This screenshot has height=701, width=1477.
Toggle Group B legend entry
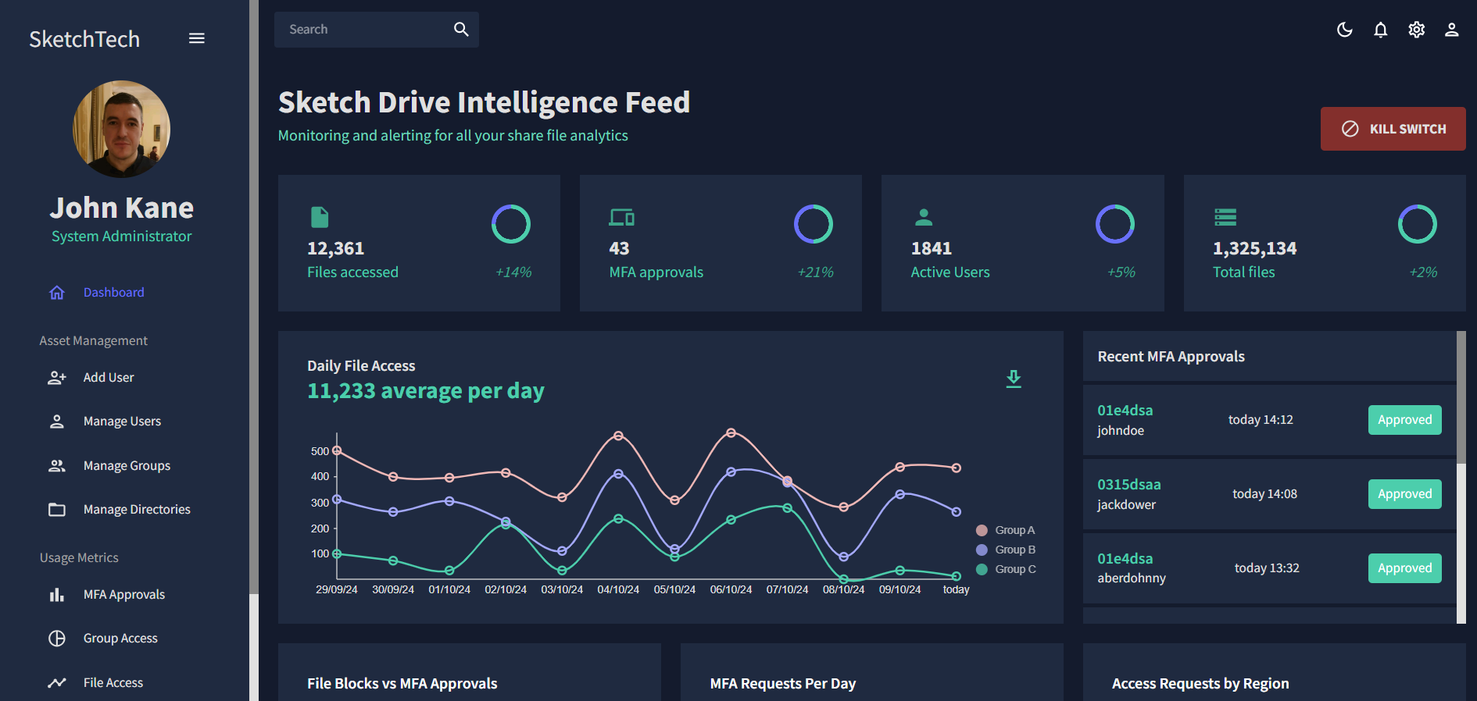click(1006, 550)
